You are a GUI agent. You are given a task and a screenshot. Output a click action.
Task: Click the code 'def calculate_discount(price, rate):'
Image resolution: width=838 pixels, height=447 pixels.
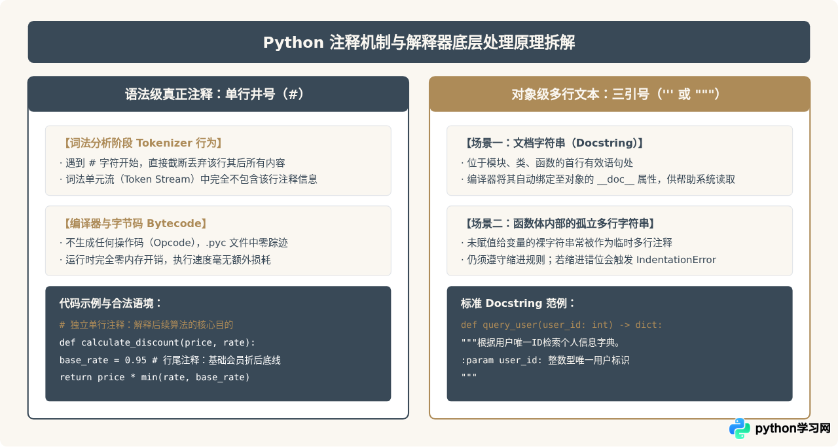[157, 342]
